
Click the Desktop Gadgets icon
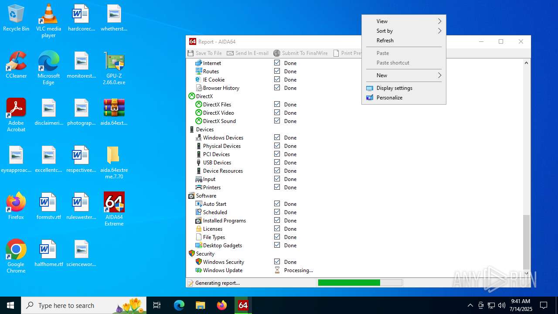199,246
